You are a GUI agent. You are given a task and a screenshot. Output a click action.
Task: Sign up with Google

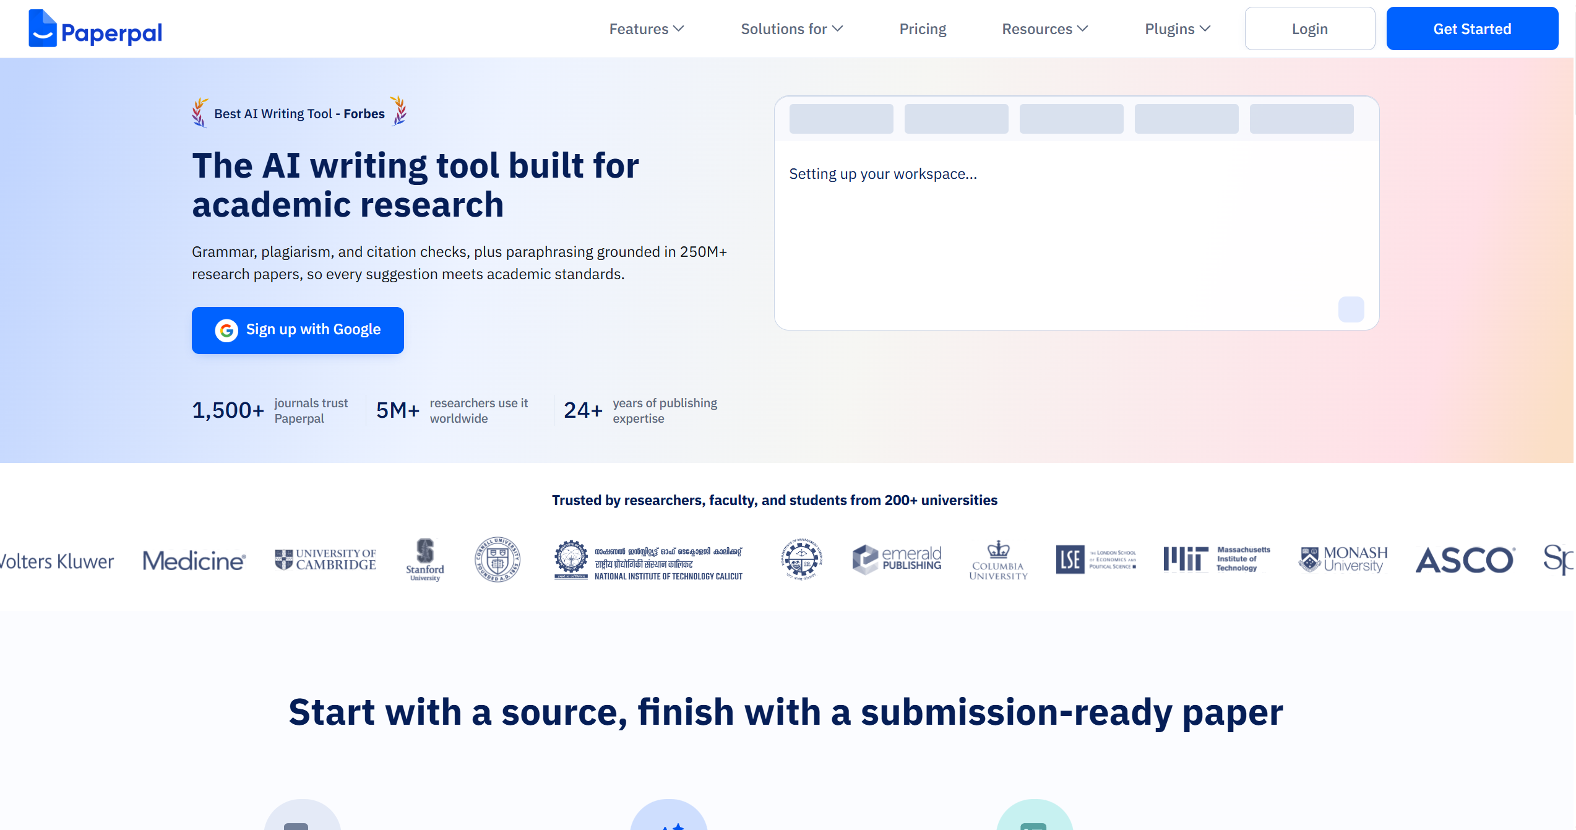click(x=298, y=330)
